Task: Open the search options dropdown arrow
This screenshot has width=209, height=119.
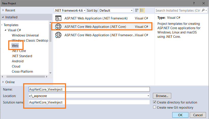Action: tap(206, 10)
